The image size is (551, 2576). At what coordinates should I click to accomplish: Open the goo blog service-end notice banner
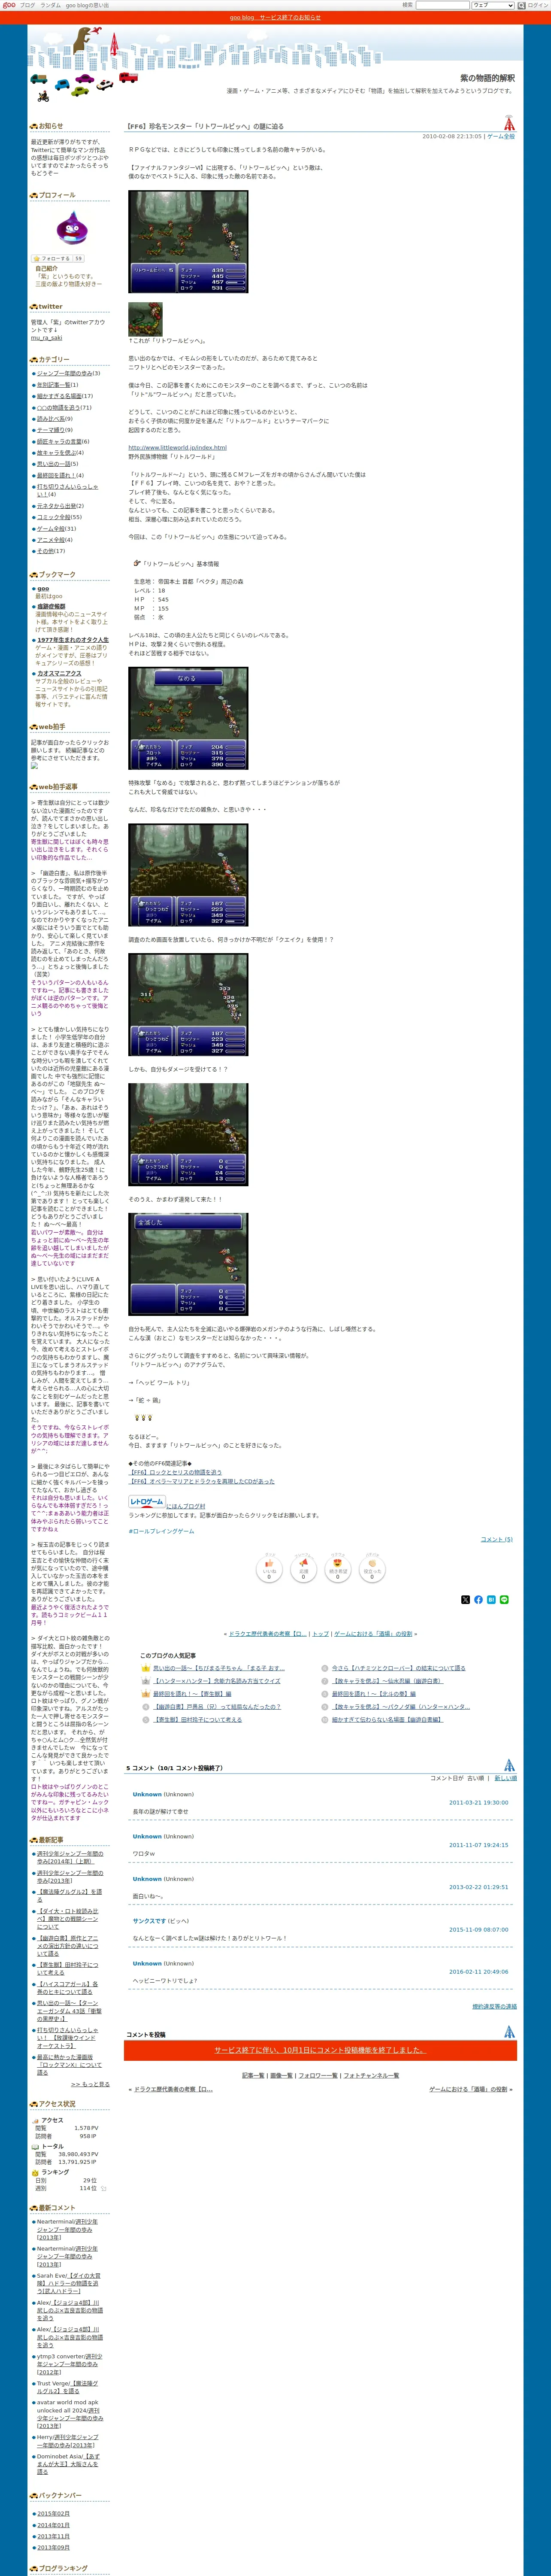tap(275, 17)
